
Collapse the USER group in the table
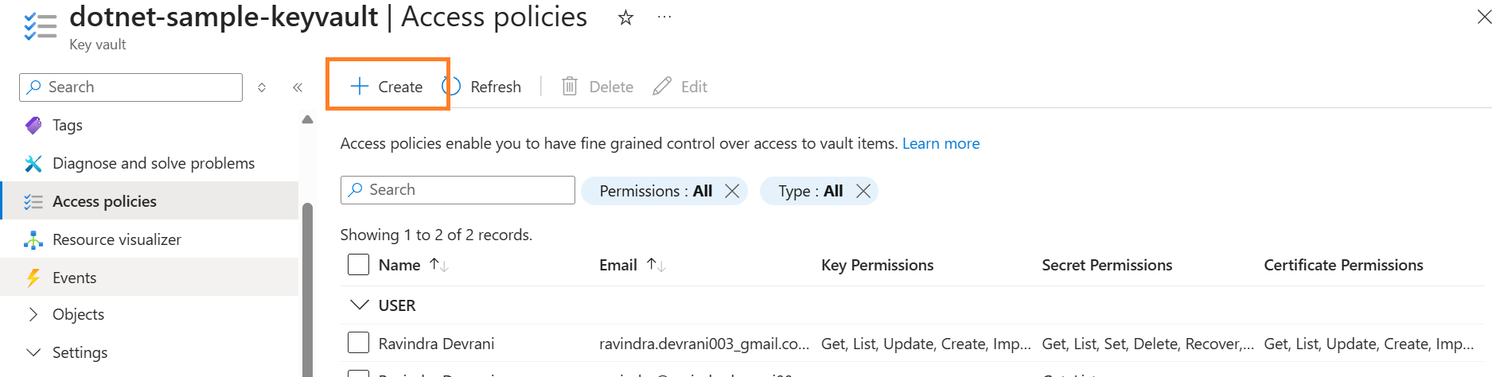tap(360, 305)
